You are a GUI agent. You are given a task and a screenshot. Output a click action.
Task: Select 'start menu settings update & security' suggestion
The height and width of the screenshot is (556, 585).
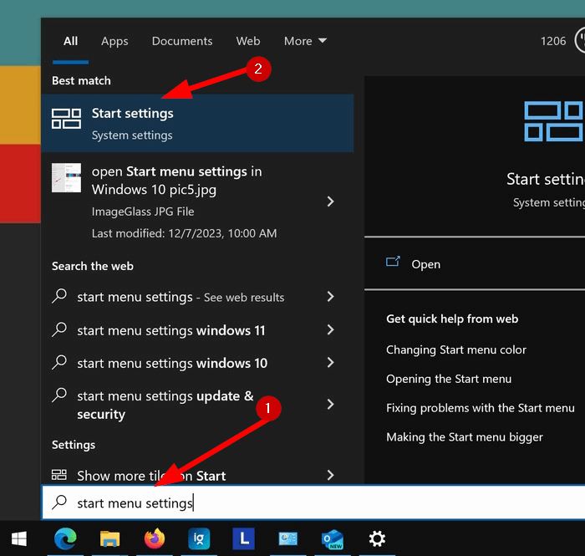[x=165, y=405]
